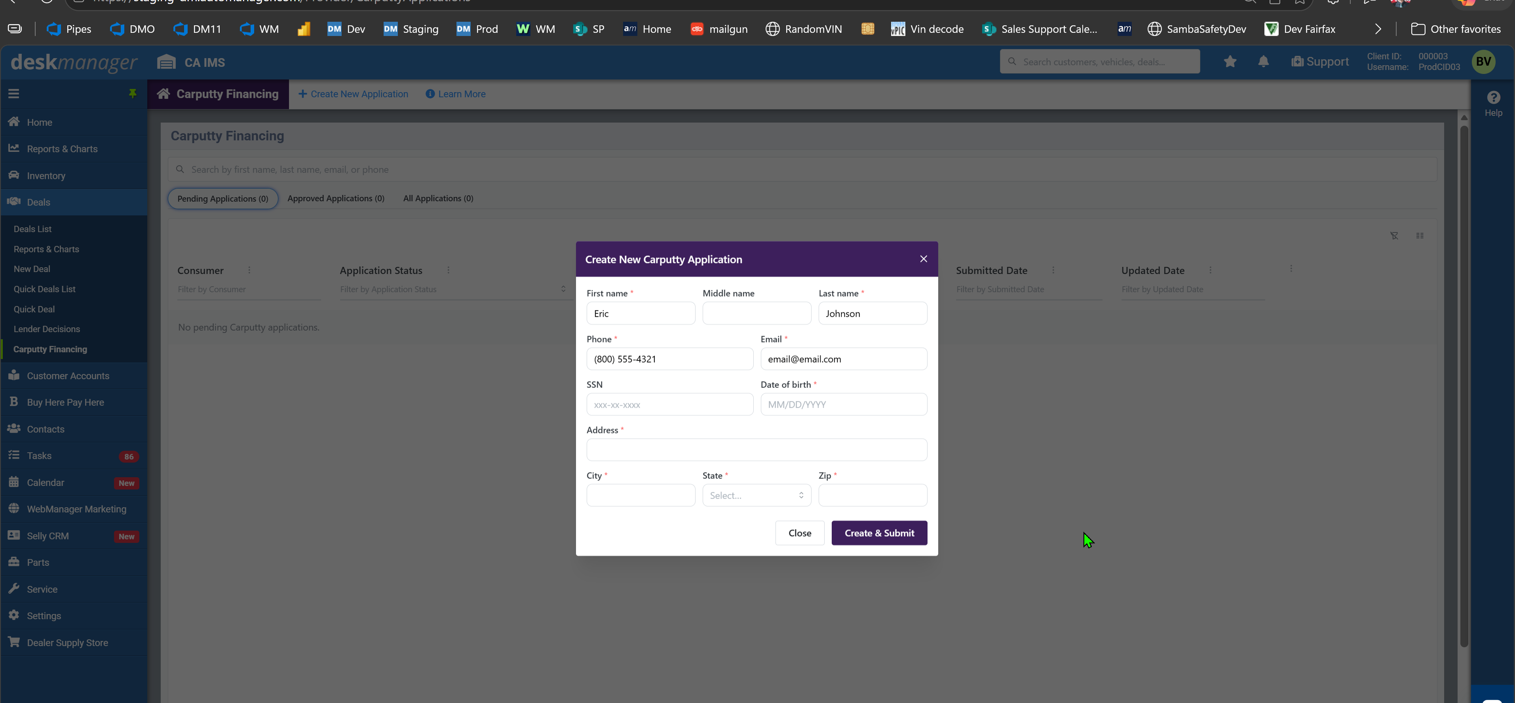The width and height of the screenshot is (1515, 703).
Task: Open Submitted Date column options menu
Action: pos(1053,270)
